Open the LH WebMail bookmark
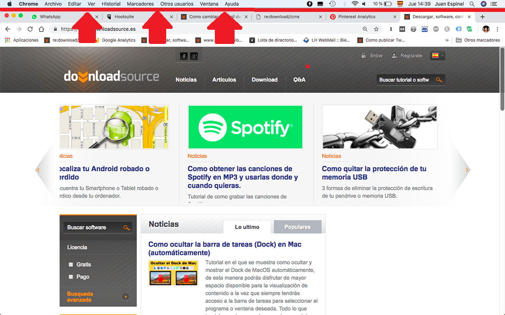 [327, 40]
